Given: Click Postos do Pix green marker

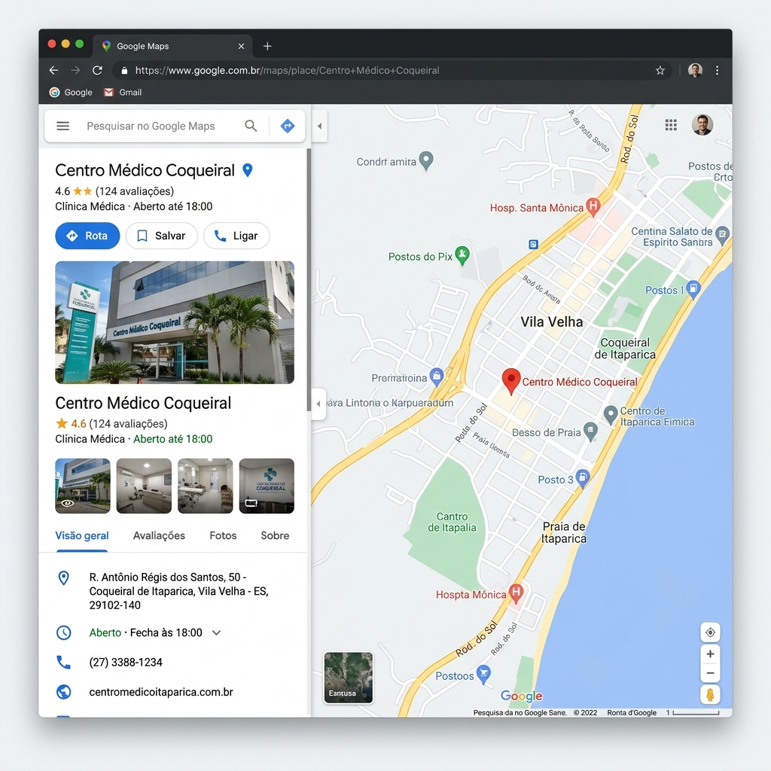Looking at the screenshot, I should (462, 254).
